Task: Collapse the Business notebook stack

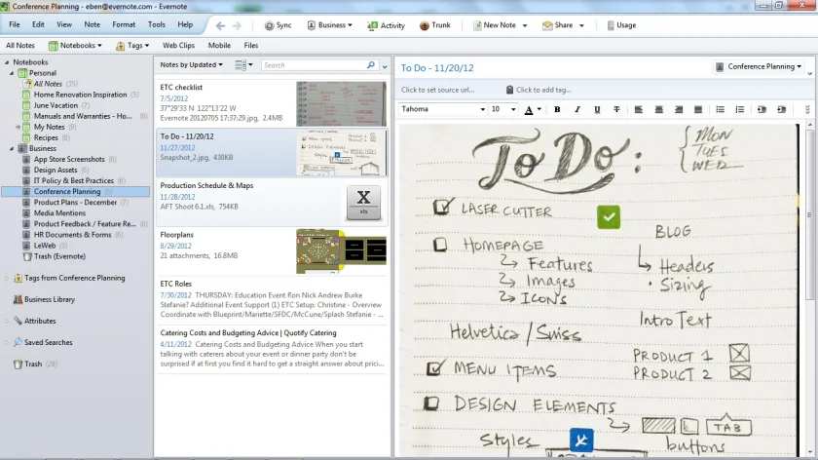Action: click(12, 149)
